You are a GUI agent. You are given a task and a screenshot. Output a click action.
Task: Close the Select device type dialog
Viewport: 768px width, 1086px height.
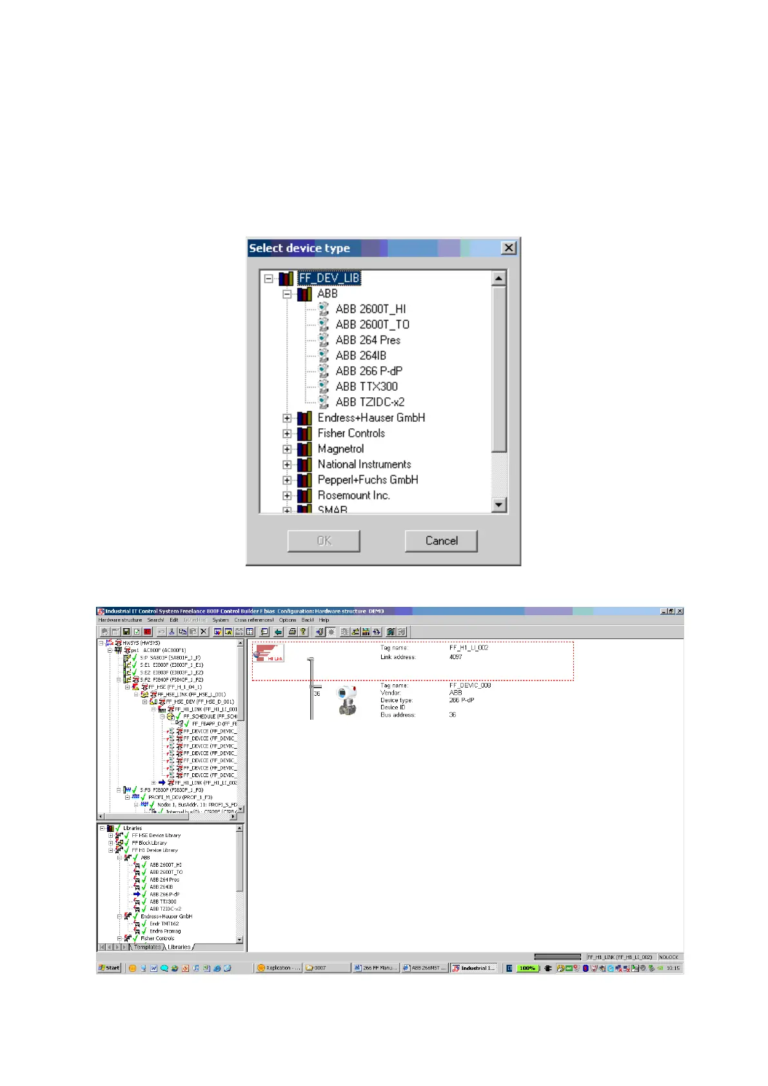[x=509, y=248]
